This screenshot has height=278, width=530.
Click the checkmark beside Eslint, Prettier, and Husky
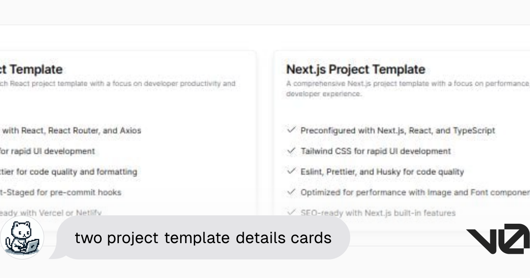tap(291, 172)
